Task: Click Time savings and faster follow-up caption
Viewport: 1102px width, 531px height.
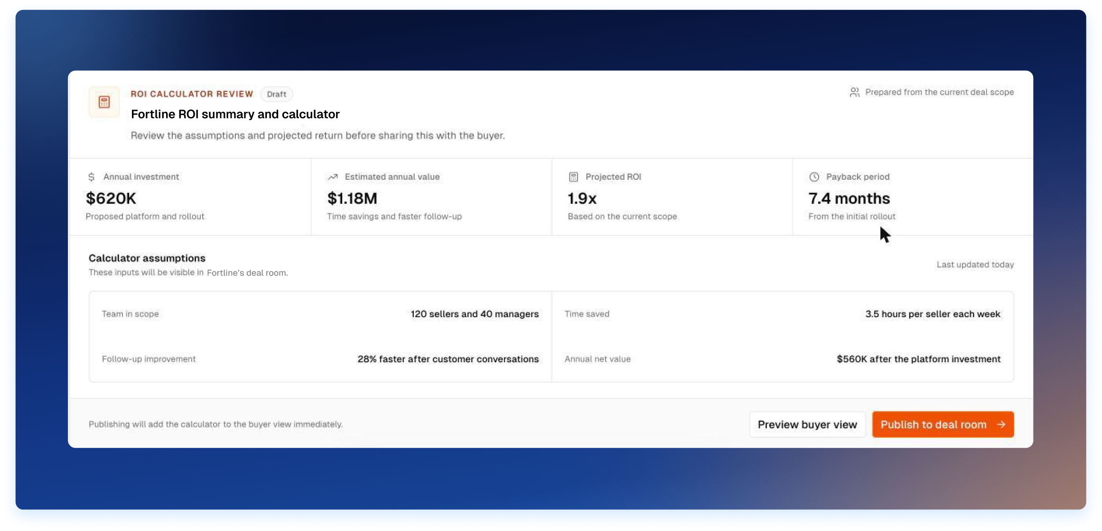Action: point(394,216)
